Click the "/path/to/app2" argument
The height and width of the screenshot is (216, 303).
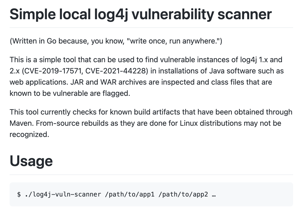(x=183, y=194)
